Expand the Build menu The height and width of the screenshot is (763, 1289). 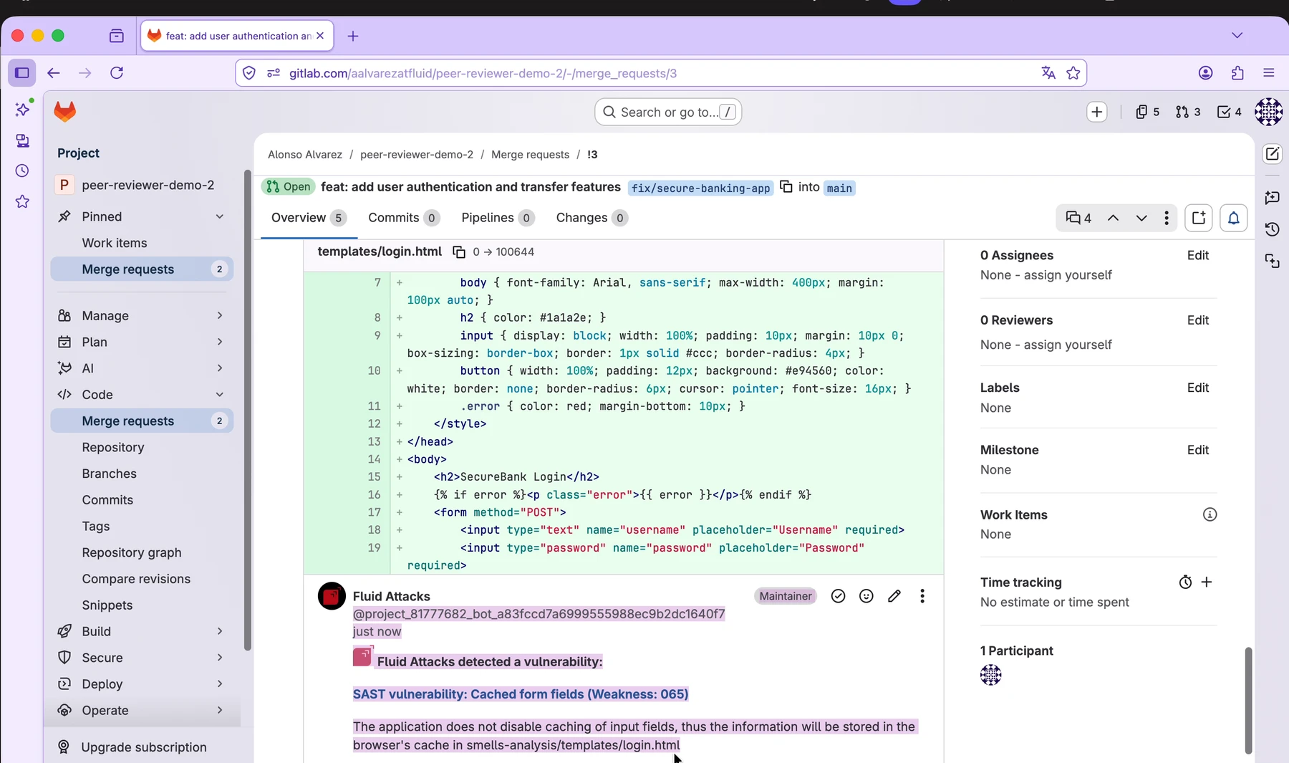point(142,631)
